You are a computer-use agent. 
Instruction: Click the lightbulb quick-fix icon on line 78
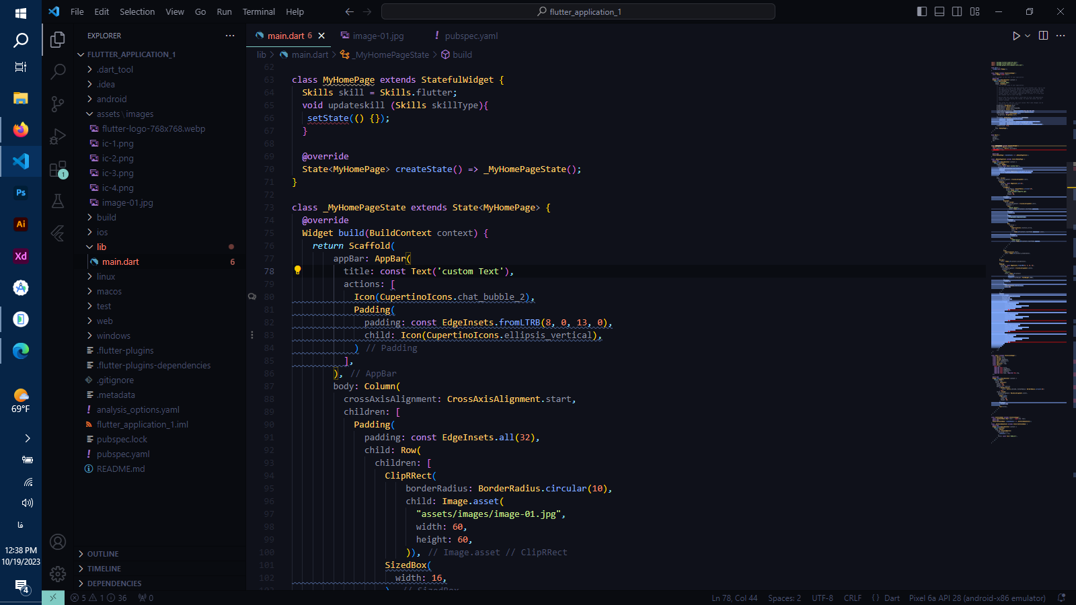(297, 270)
